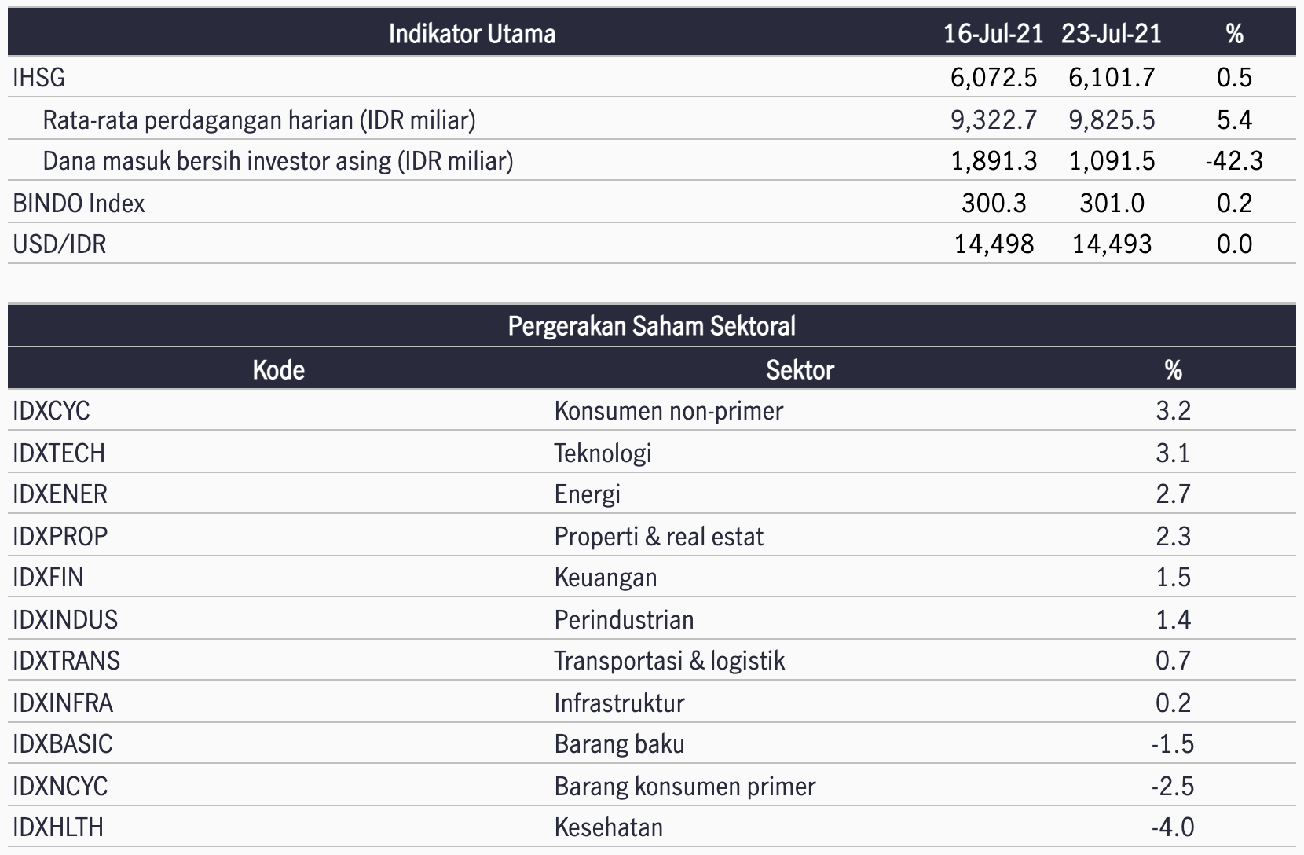Select the IDXCYC code cell

(x=52, y=411)
